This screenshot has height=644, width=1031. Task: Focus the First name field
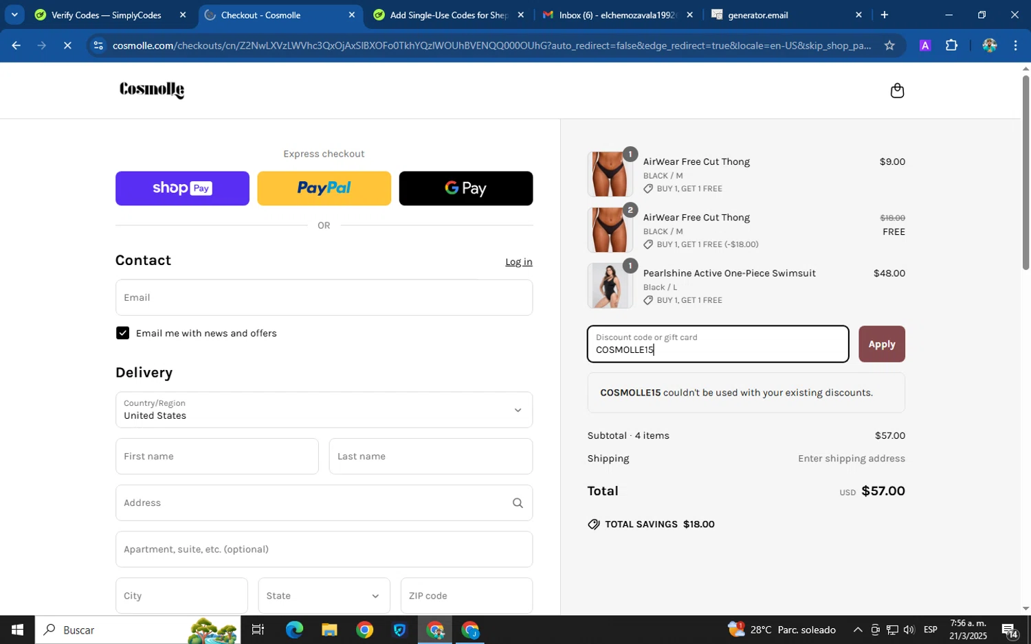217,457
